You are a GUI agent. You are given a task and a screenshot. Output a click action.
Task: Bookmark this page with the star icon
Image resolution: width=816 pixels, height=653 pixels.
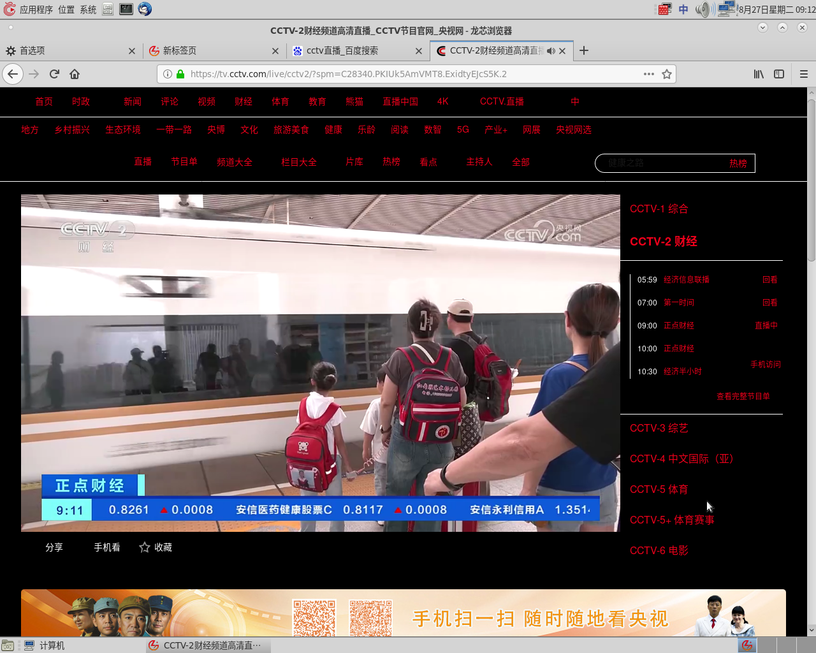667,74
